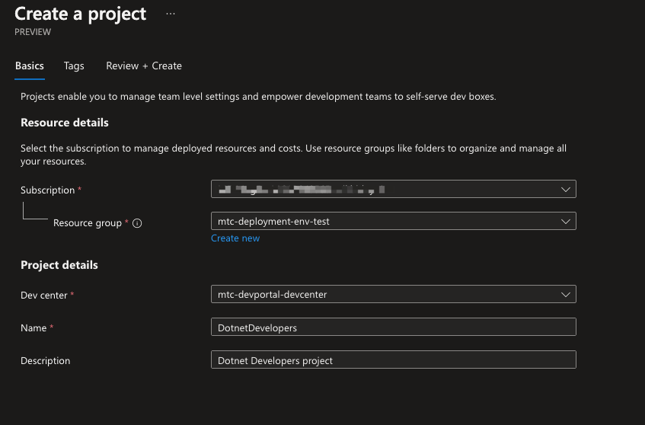Viewport: 645px width, 425px height.
Task: Click the Subscription dropdown chevron arrow
Action: [565, 189]
